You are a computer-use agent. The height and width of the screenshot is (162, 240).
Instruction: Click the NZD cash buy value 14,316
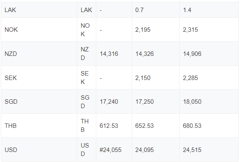tap(109, 54)
